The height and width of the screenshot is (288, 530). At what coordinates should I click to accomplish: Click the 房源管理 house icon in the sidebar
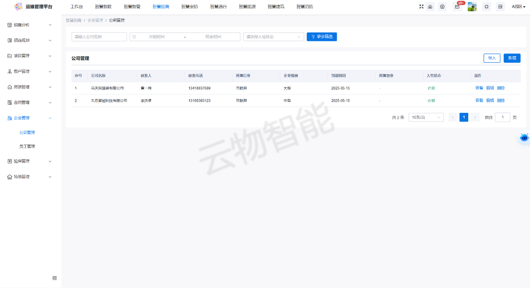click(x=10, y=87)
